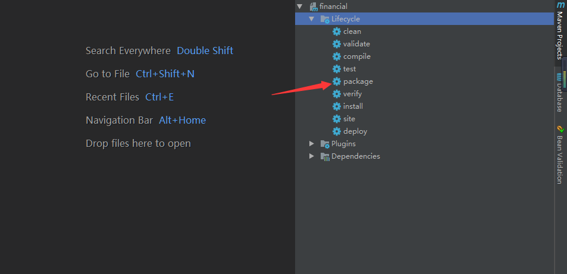Click the Maven 'm' icon on sidebar

coord(560,5)
